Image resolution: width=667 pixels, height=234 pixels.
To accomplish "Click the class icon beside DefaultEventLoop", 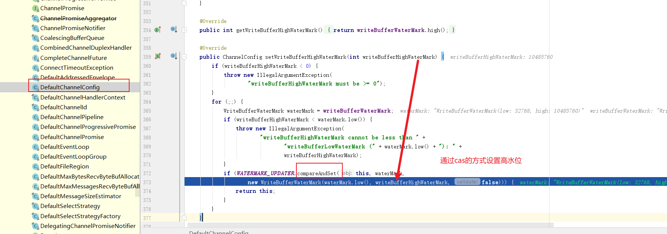I will (36, 147).
